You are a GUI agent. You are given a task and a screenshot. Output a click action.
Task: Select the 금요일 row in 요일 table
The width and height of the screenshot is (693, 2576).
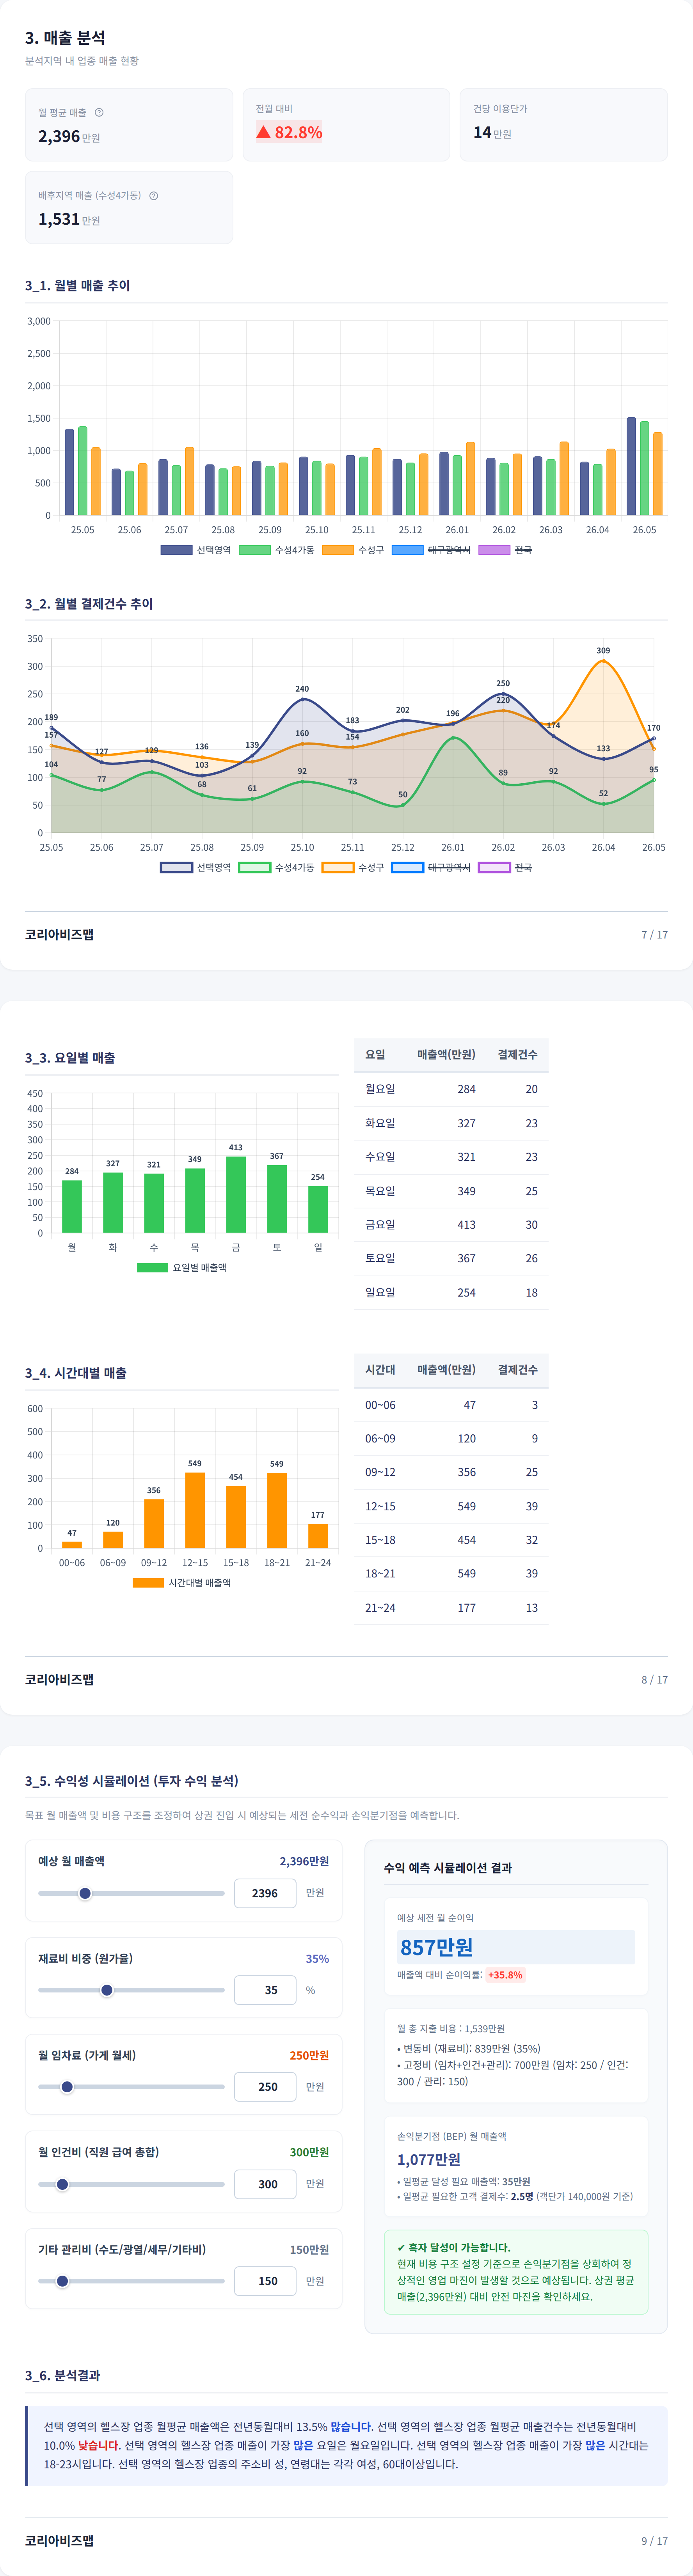(x=451, y=1225)
